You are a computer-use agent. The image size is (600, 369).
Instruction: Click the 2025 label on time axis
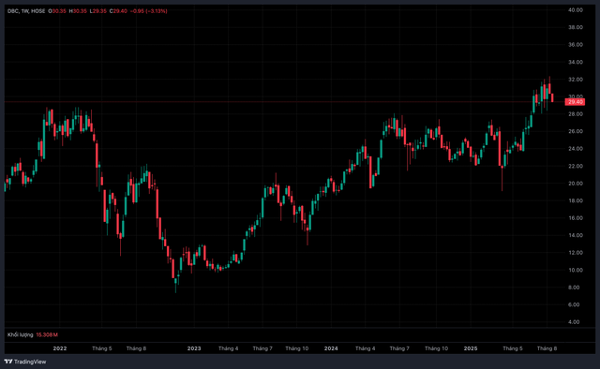(x=471, y=348)
